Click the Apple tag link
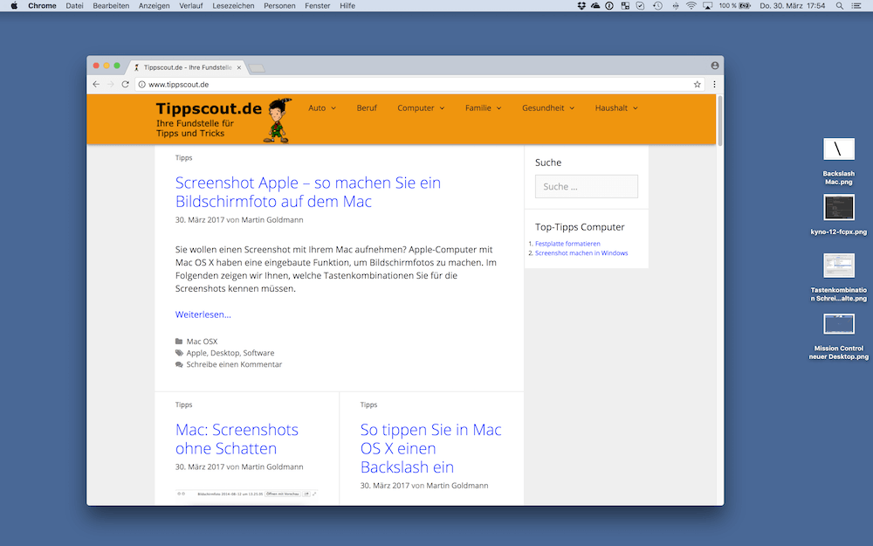The width and height of the screenshot is (873, 546). tap(196, 353)
